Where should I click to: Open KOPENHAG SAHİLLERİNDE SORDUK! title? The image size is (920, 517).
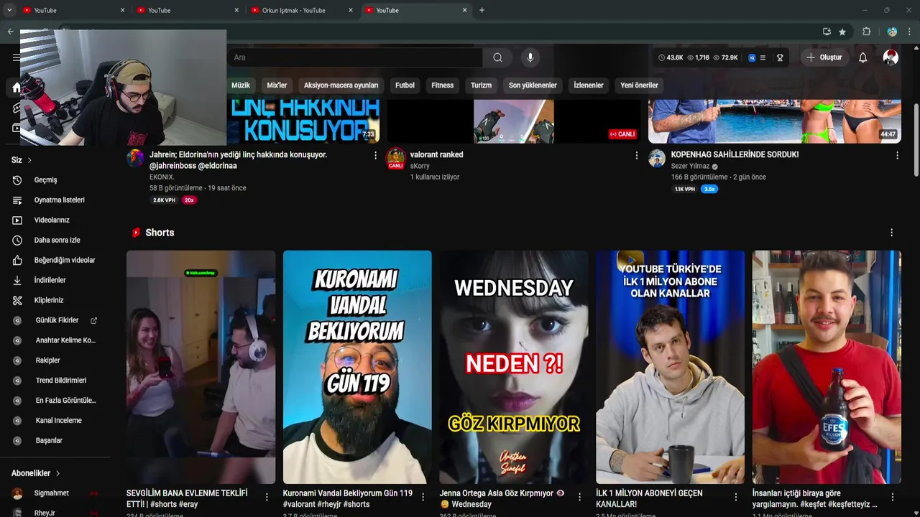735,155
